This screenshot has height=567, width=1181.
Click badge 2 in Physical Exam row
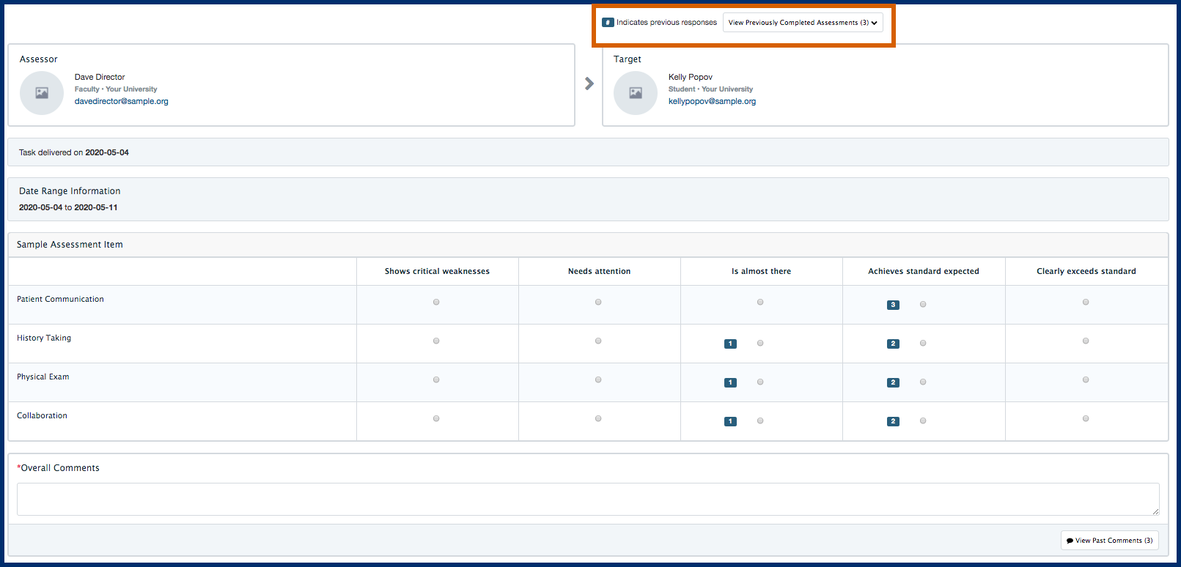click(893, 382)
